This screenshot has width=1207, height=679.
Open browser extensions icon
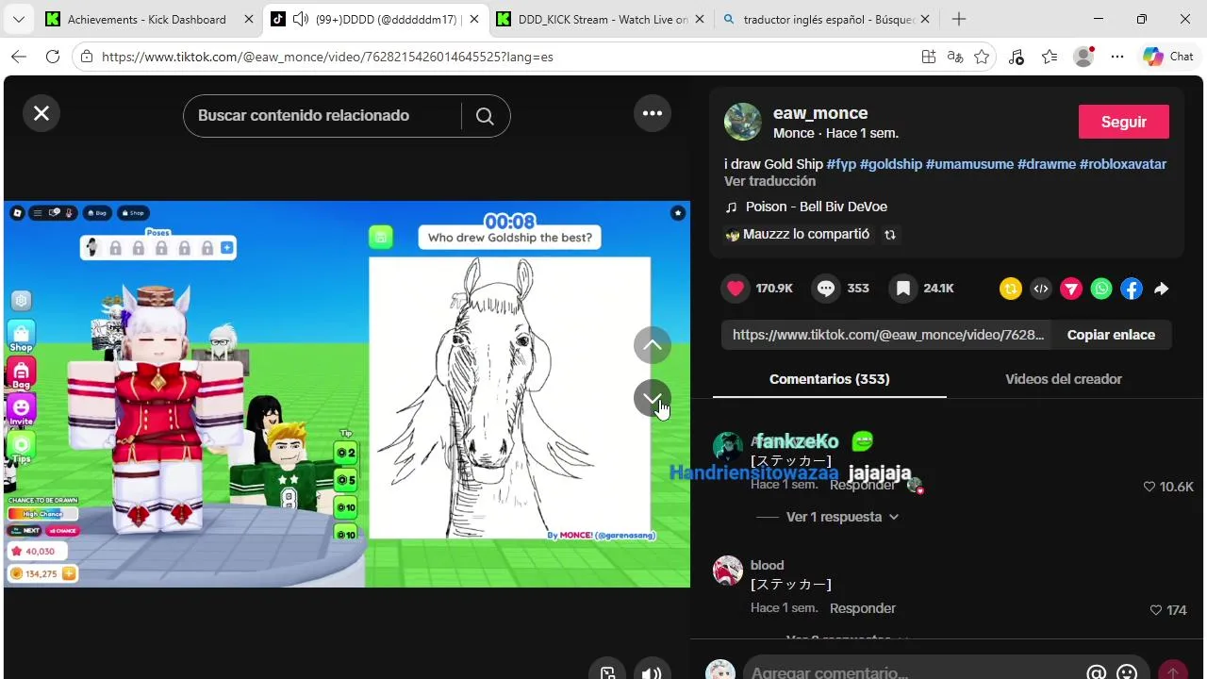pos(1016,57)
